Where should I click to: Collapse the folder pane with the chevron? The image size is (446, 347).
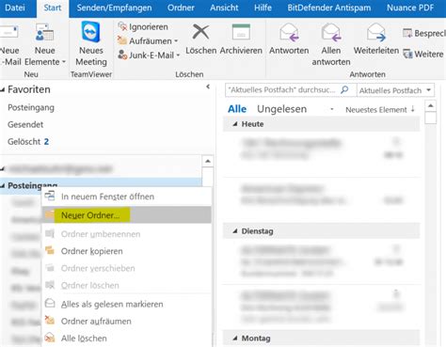[208, 87]
